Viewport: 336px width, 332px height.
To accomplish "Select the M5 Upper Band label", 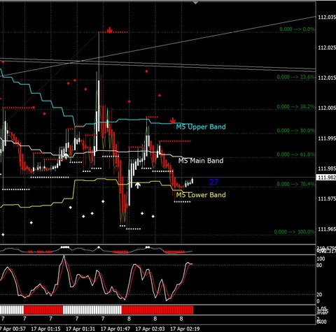I will click(201, 127).
